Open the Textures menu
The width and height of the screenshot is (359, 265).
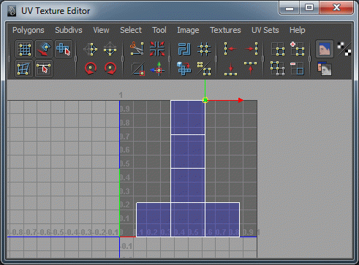point(225,30)
